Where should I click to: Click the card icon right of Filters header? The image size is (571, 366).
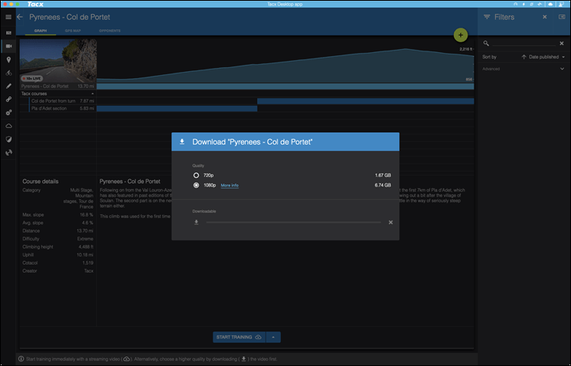[562, 17]
